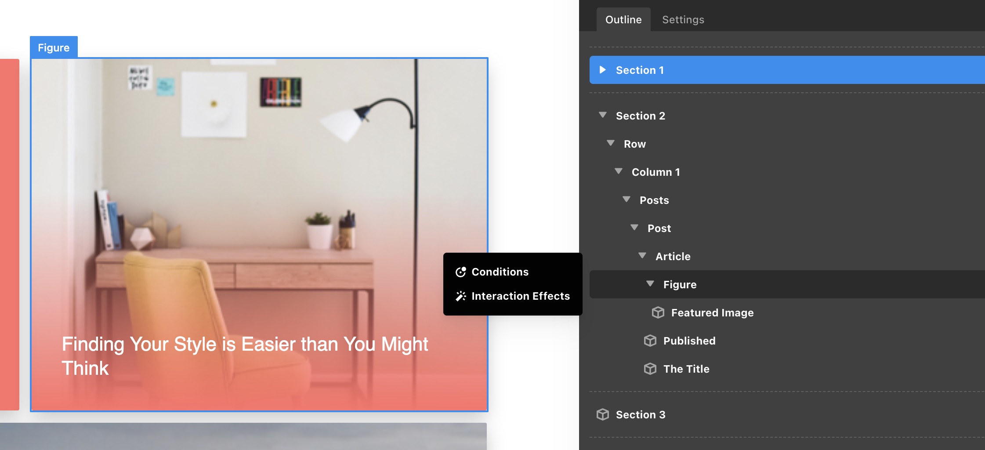The width and height of the screenshot is (985, 450).
Task: Click the Conditions icon in the context menu
Action: [460, 272]
